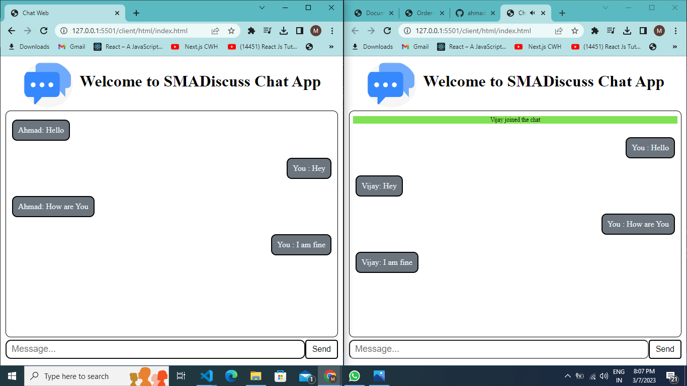Click share icon in right address bar

tap(559, 31)
